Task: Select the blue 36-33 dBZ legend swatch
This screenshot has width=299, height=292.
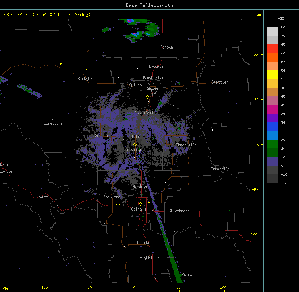Action: tap(273, 127)
